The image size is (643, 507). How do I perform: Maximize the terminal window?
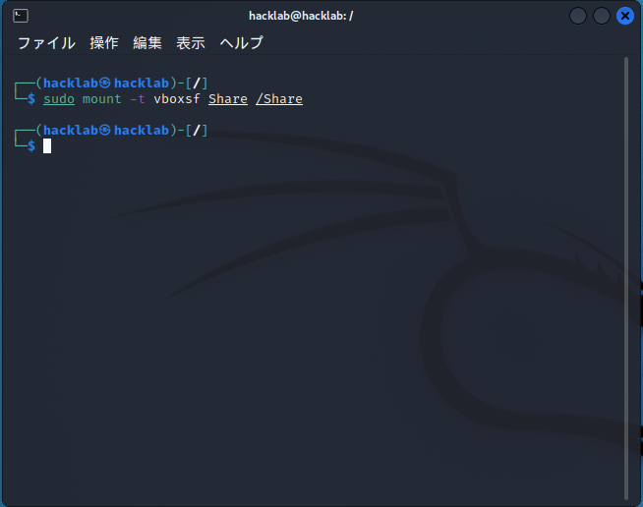point(602,16)
